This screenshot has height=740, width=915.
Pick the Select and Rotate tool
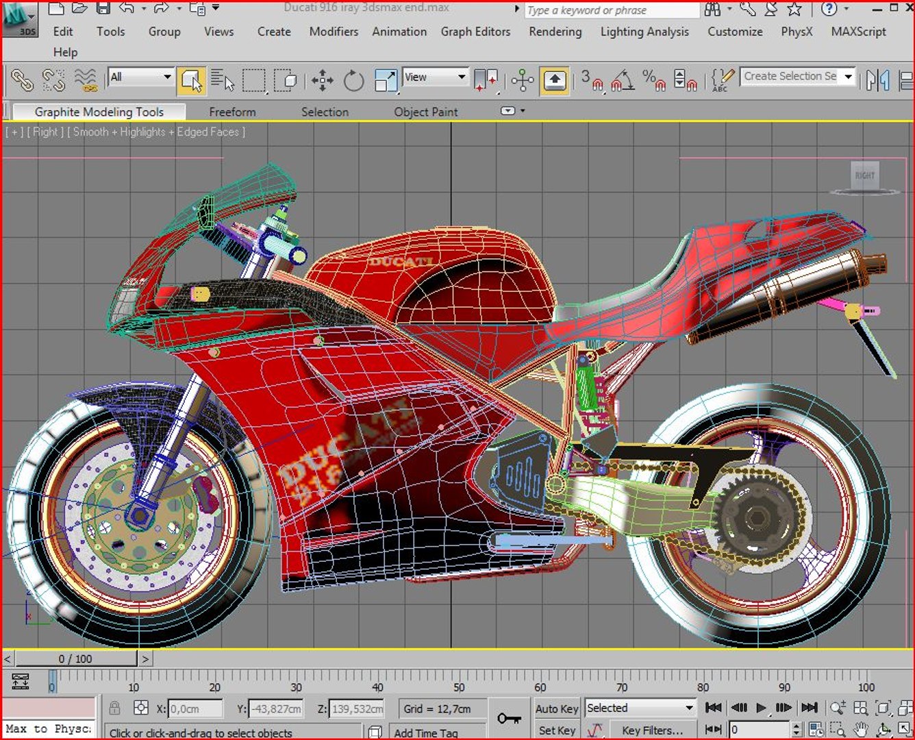[353, 81]
